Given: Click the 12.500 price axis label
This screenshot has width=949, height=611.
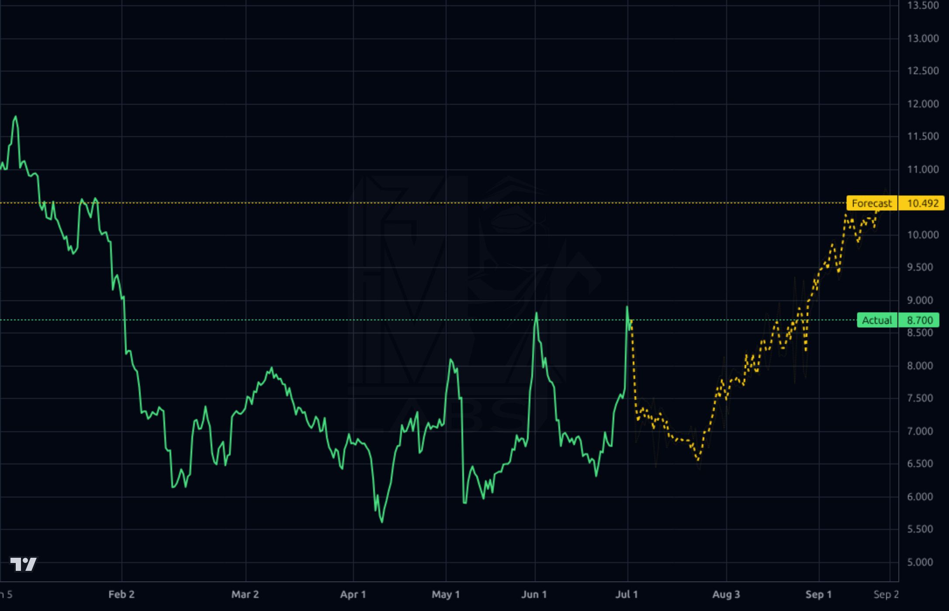Looking at the screenshot, I should pos(923,71).
